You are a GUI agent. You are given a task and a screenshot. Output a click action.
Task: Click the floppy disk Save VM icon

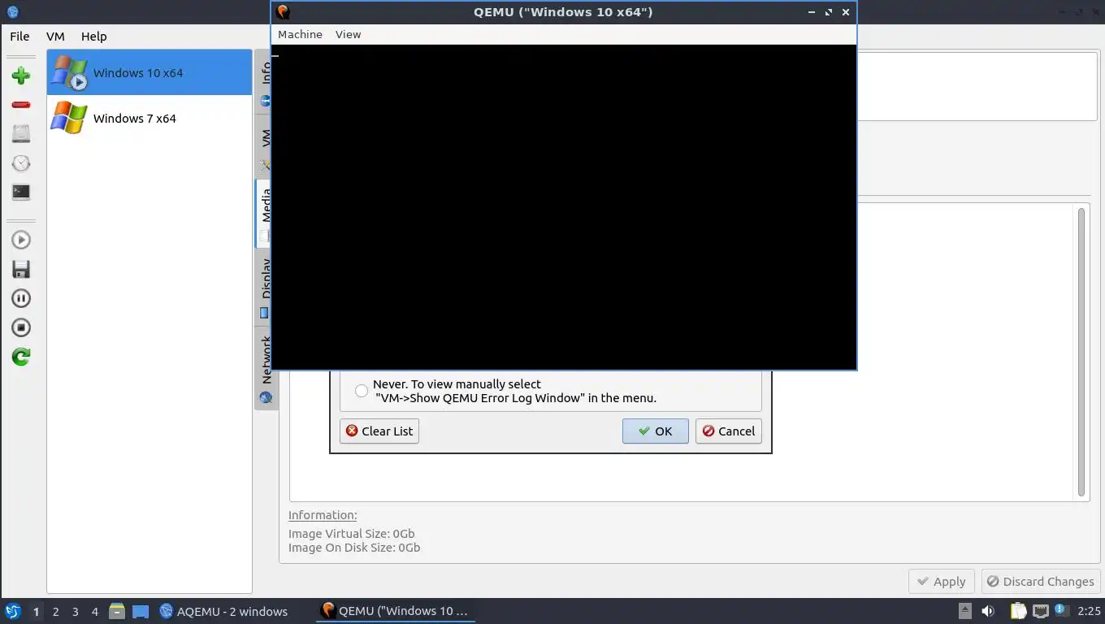[x=21, y=269]
